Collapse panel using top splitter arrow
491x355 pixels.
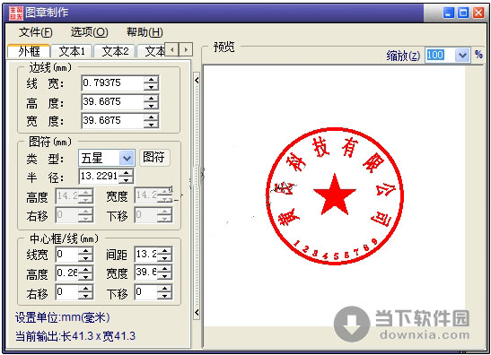tap(197, 81)
